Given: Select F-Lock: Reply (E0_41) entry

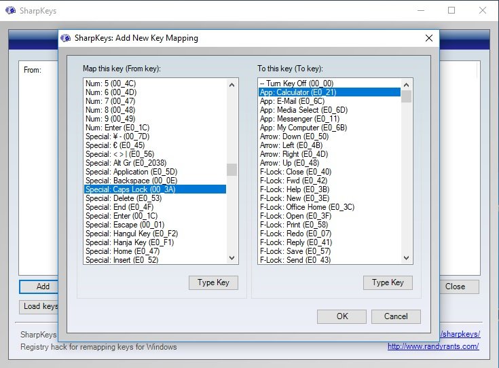Looking at the screenshot, I should click(x=329, y=242).
